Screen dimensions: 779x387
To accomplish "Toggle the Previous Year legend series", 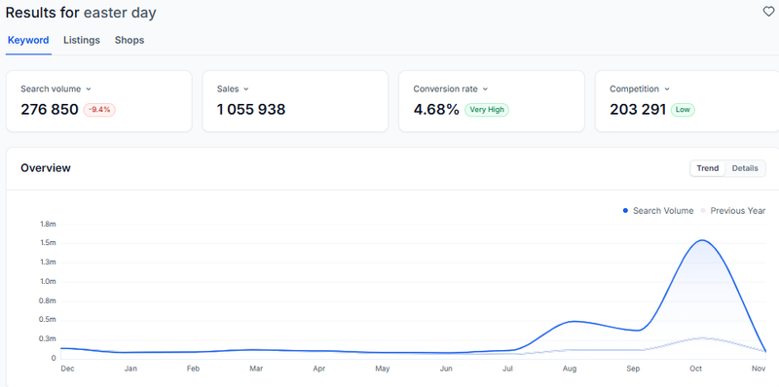I will (733, 211).
